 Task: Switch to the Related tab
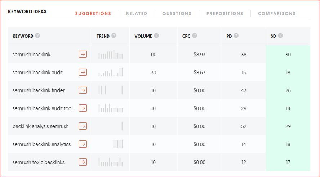pos(137,14)
